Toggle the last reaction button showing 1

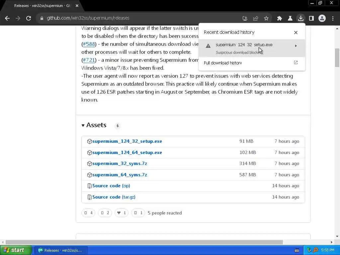click(x=138, y=213)
